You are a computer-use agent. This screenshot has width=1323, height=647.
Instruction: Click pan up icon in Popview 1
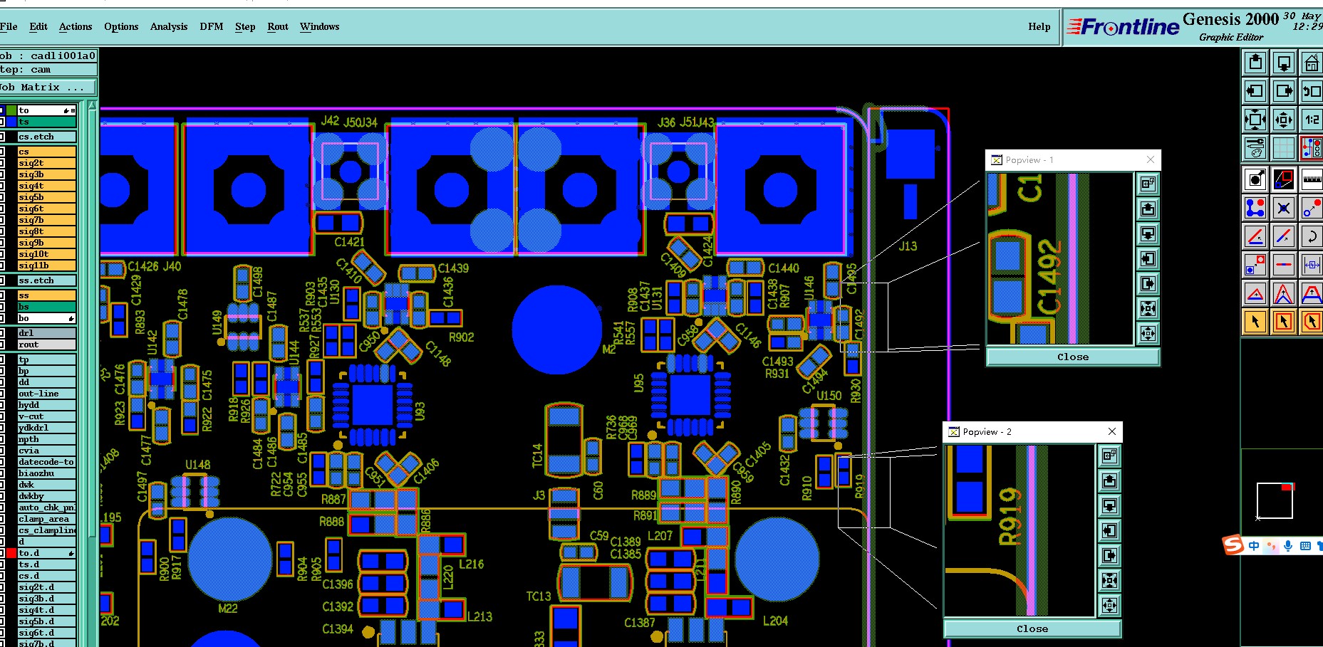point(1148,209)
